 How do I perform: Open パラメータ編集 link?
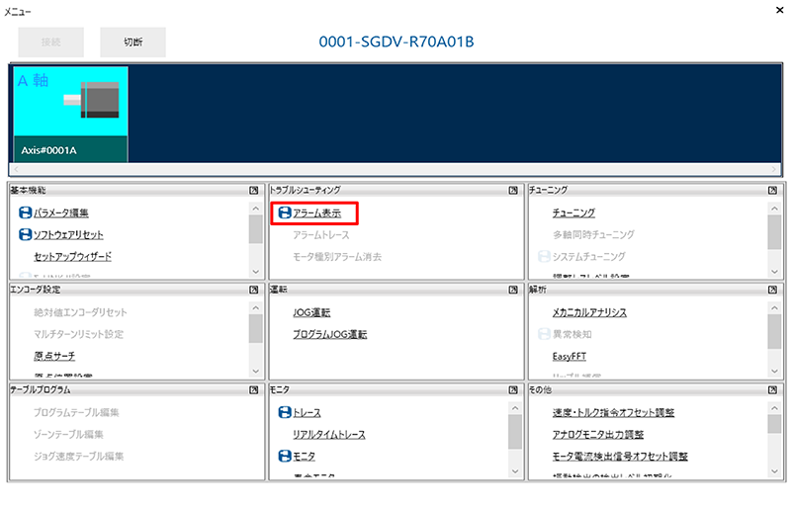[x=61, y=212]
